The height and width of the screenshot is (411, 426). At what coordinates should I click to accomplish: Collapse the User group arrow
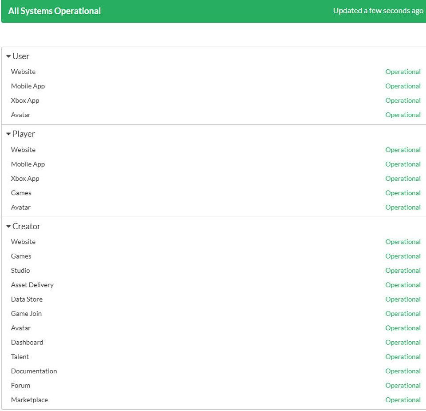pos(8,56)
